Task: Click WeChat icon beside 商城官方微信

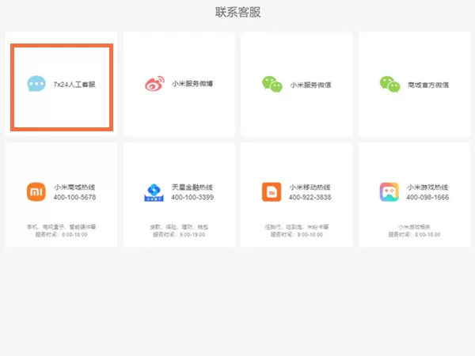Action: 389,84
